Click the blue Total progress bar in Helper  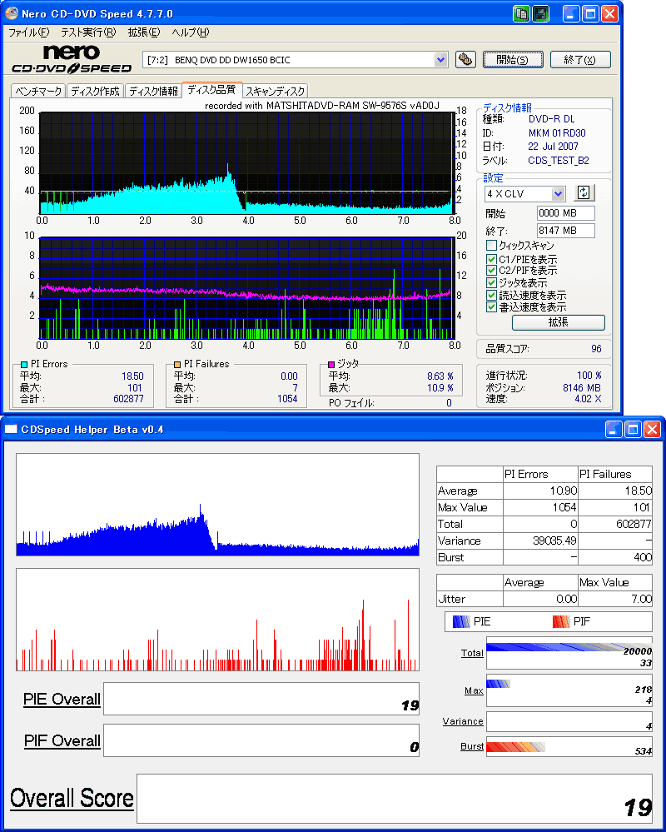tap(569, 647)
